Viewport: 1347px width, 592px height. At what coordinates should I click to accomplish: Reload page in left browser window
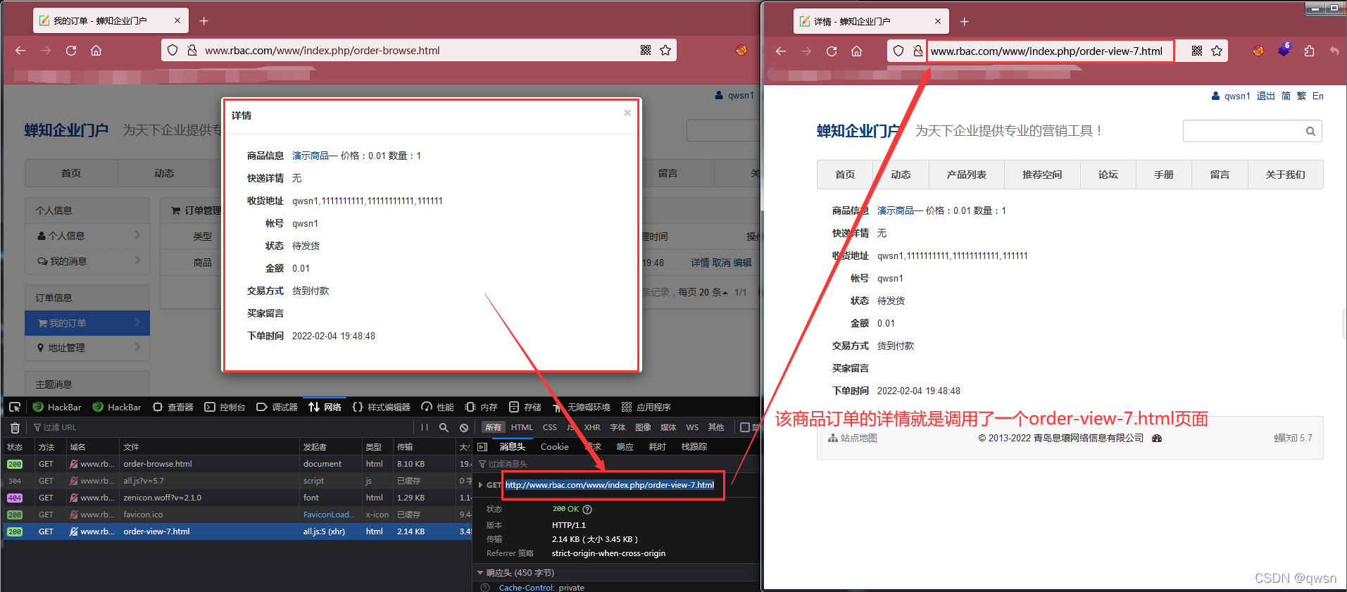(71, 51)
